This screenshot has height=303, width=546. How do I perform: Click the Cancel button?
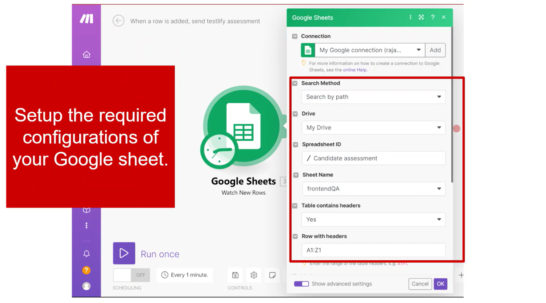click(x=420, y=284)
